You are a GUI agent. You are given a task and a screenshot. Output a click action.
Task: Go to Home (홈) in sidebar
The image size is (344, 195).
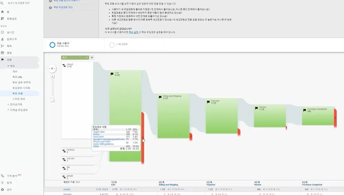coord(2,12)
